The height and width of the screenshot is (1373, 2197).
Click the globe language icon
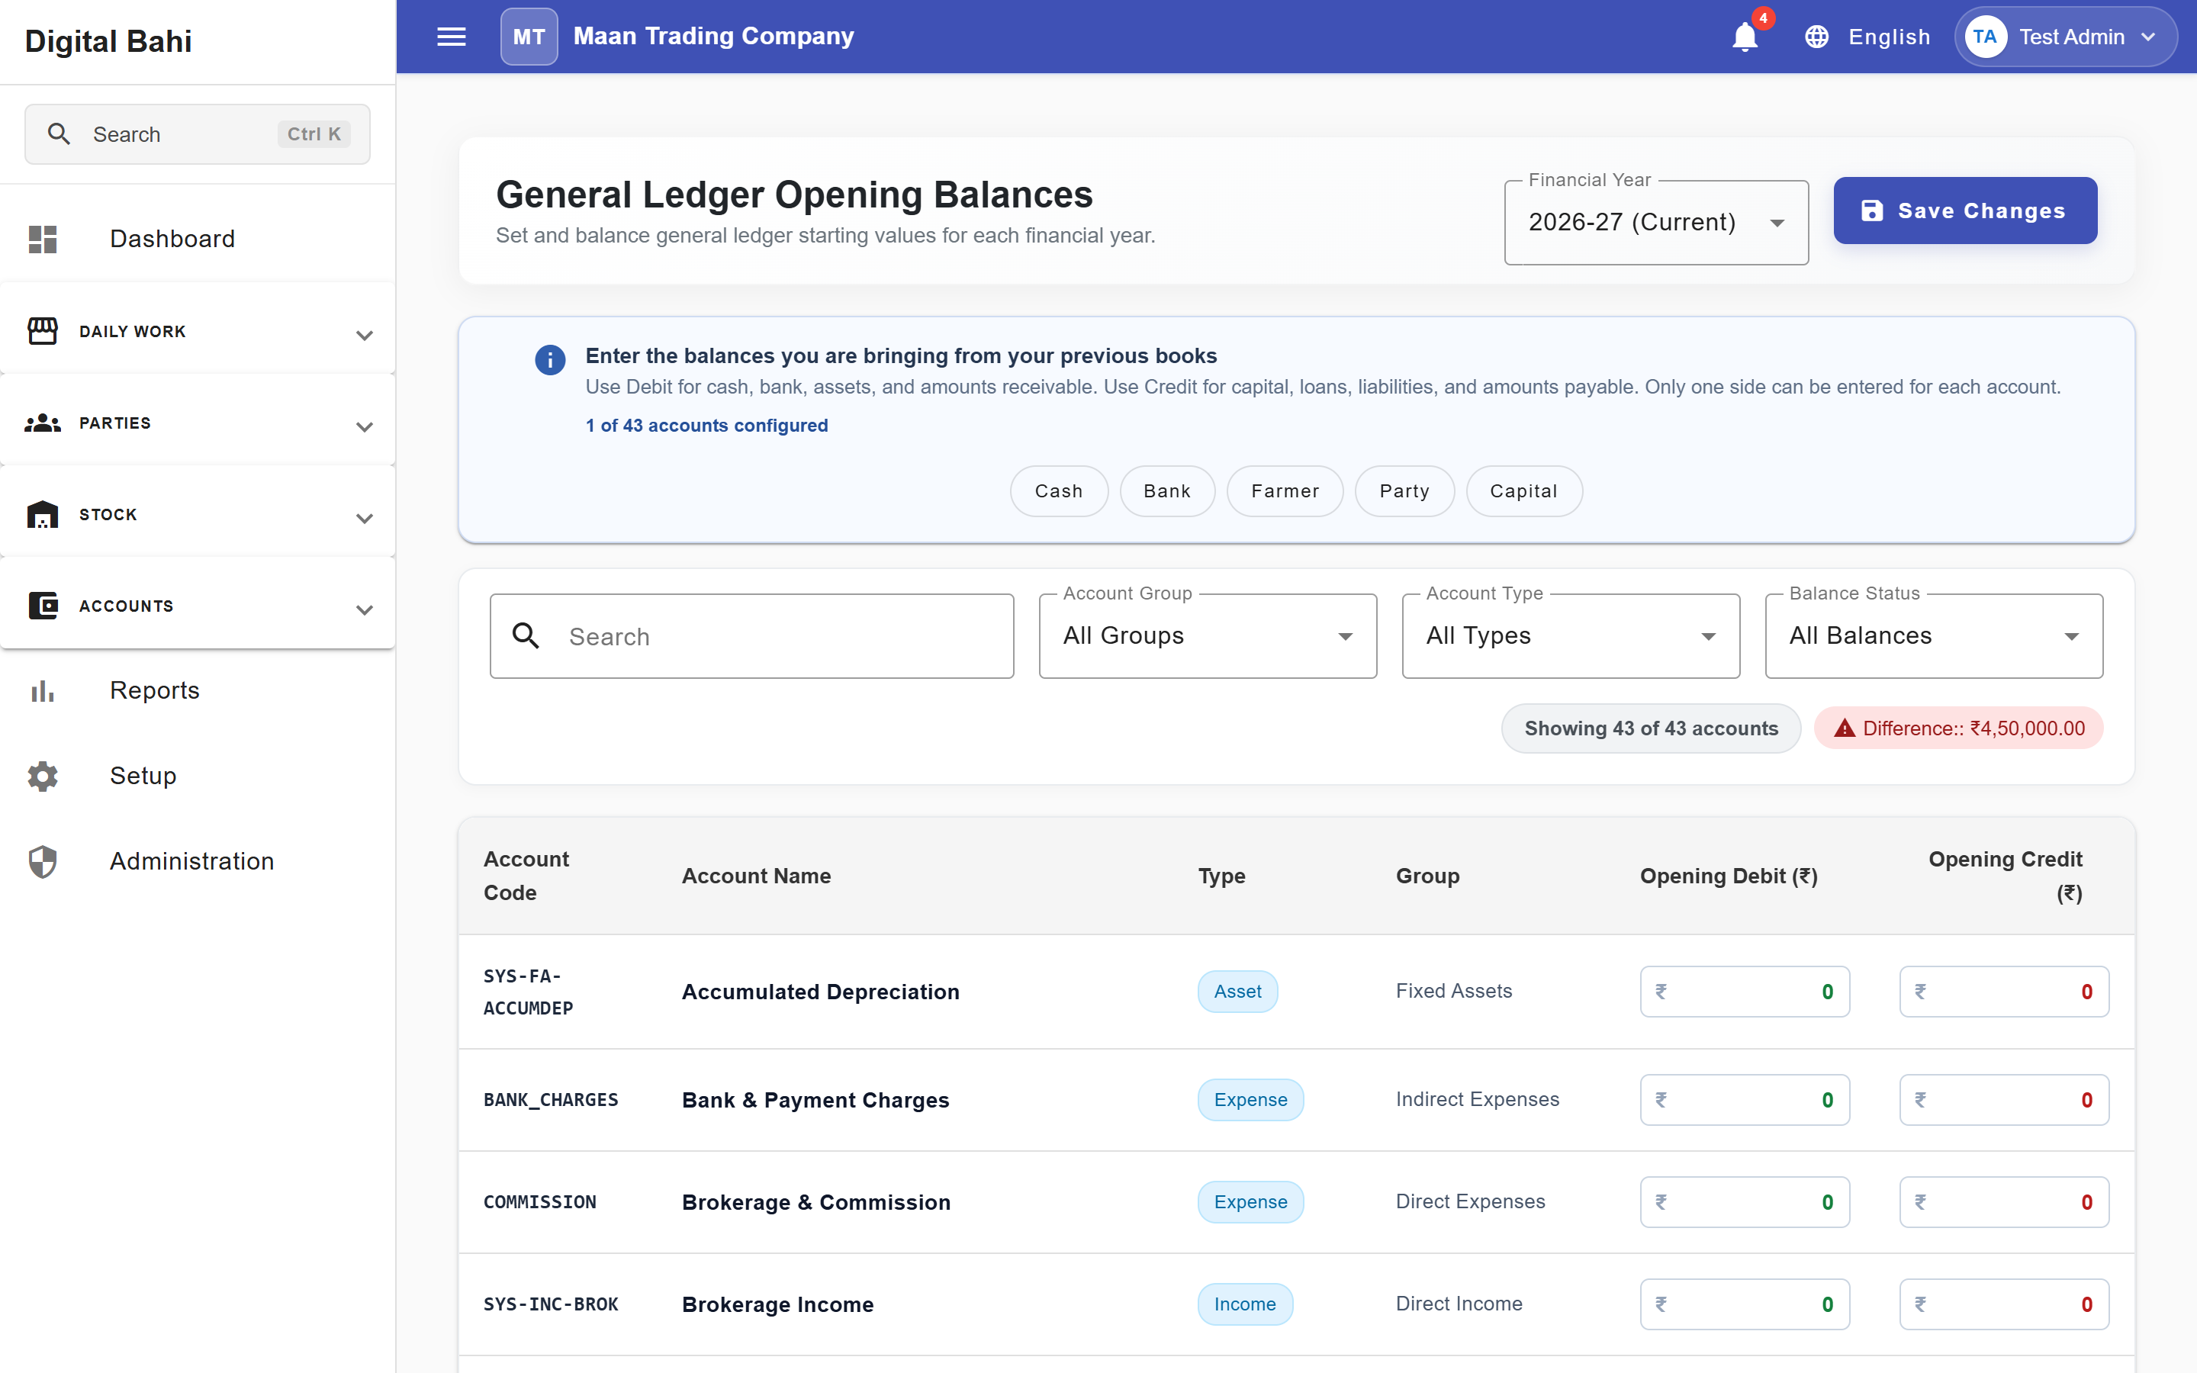coord(1816,37)
